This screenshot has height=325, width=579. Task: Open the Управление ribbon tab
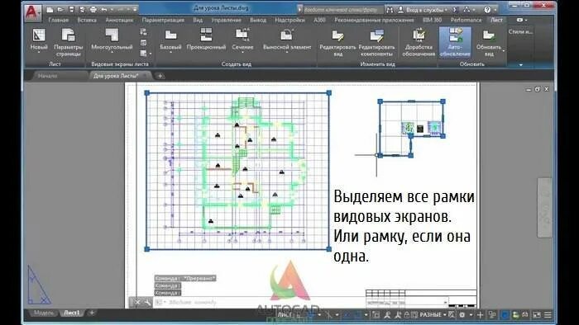click(227, 20)
